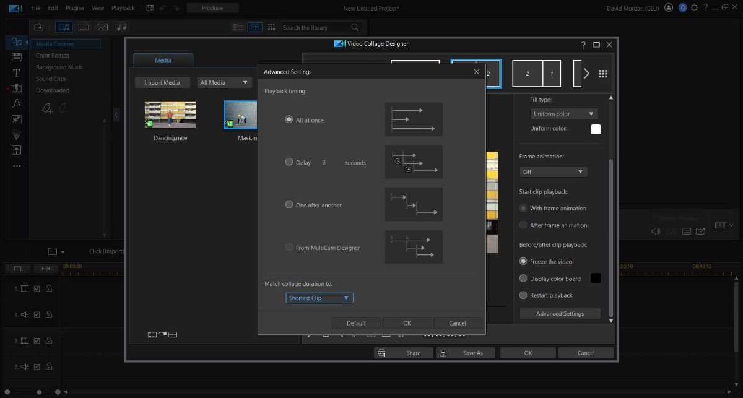Open the Shortest Clip duration dropdown
The height and width of the screenshot is (398, 743).
(x=318, y=298)
